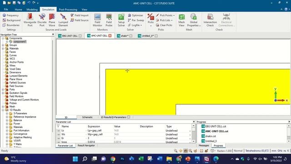Open the Modeling ribbon tab
Viewport: 291px width, 164px height.
pos(32,10)
